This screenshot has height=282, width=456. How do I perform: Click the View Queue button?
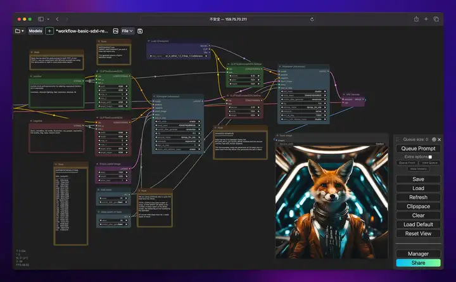tap(429, 163)
